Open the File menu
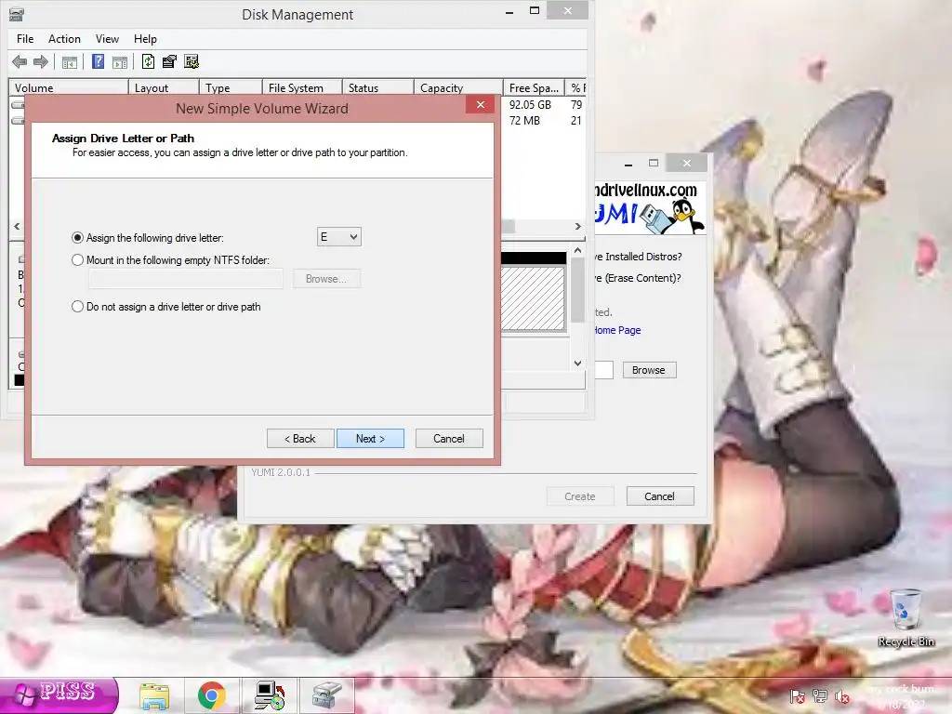The width and height of the screenshot is (952, 714). point(25,39)
